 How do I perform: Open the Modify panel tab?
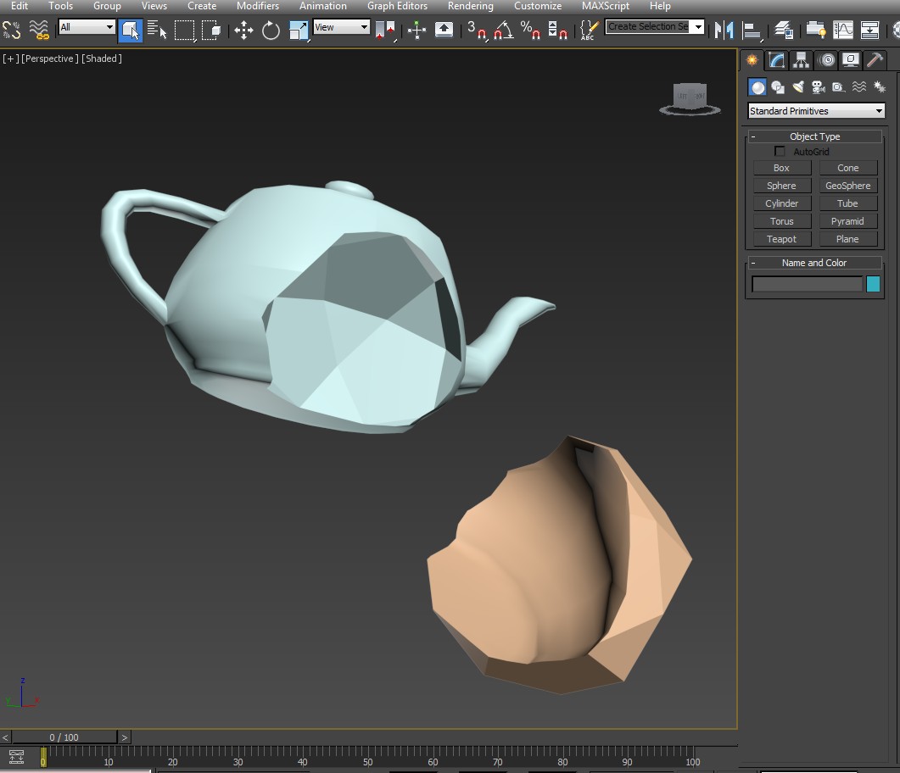pyautogui.click(x=777, y=60)
